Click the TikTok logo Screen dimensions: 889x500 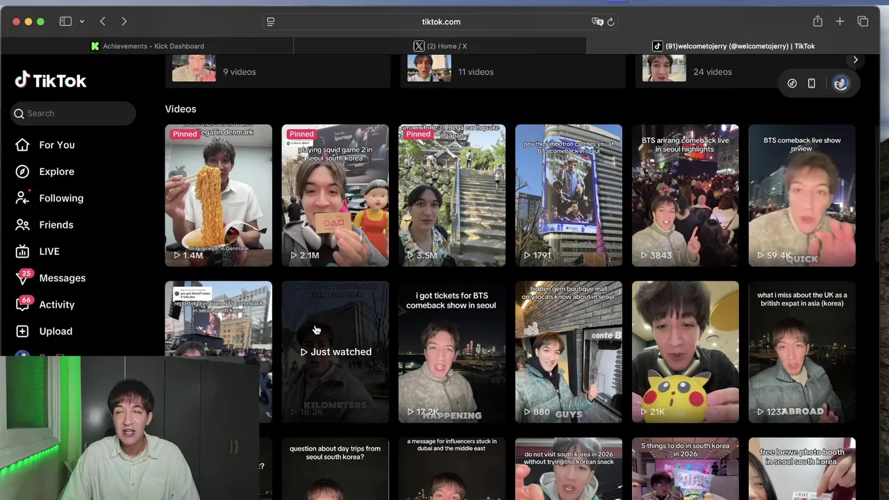(x=51, y=81)
